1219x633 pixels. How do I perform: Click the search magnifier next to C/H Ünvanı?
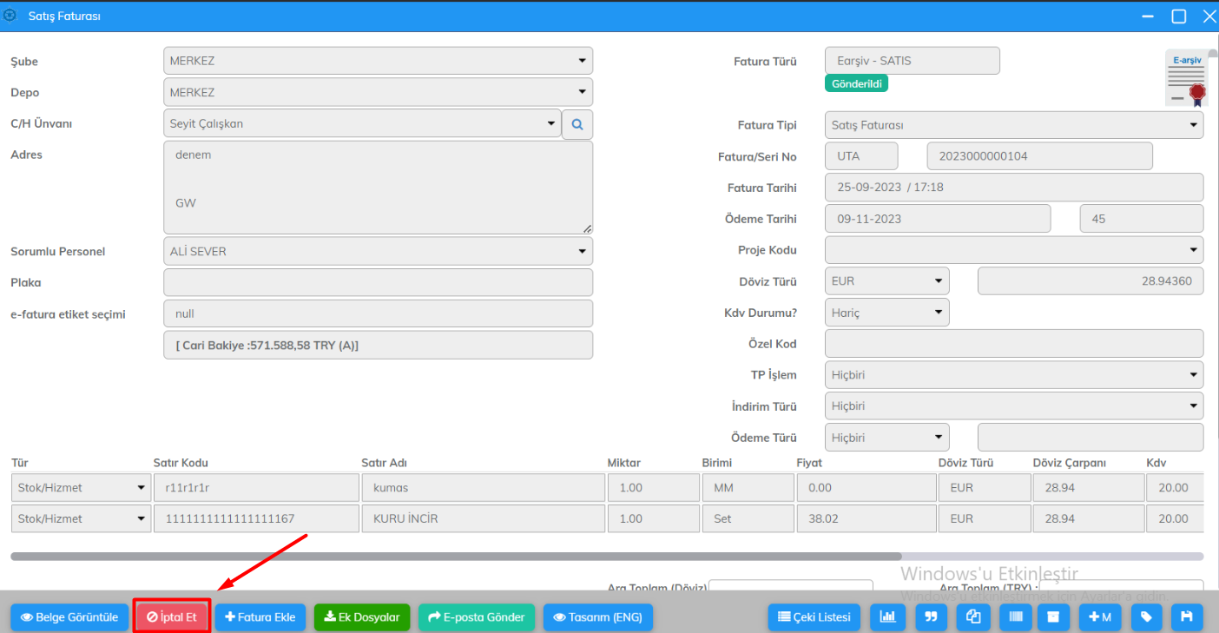coord(577,124)
